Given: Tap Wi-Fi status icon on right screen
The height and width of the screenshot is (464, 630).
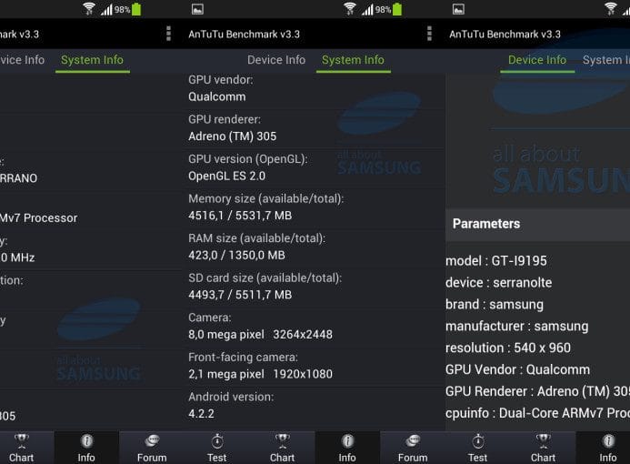Looking at the screenshot, I should (x=610, y=9).
